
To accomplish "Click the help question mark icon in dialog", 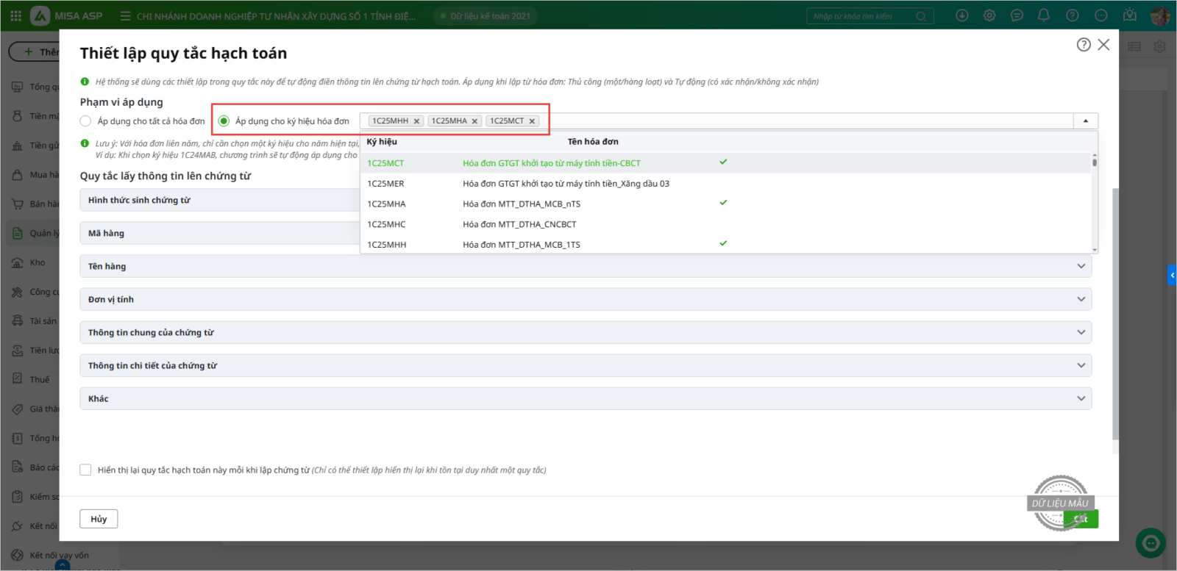I will pos(1083,45).
